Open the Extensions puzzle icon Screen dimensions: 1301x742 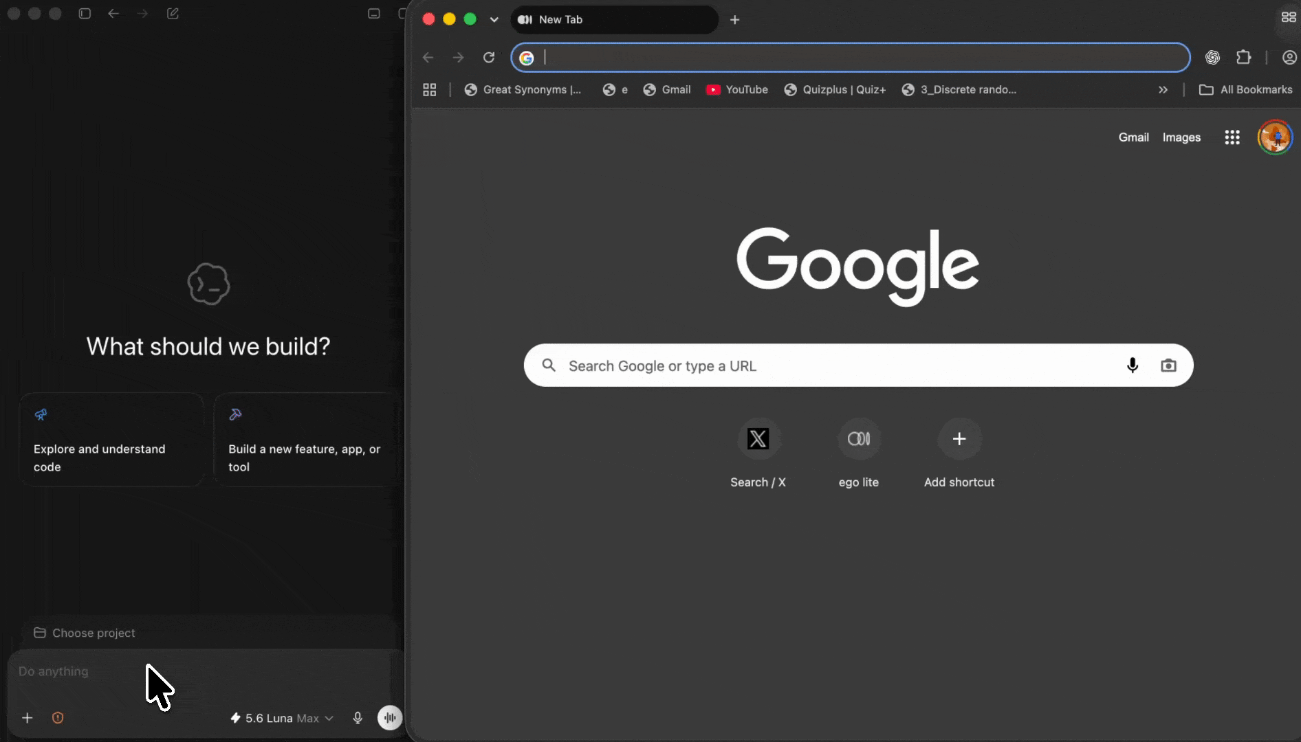pyautogui.click(x=1243, y=58)
